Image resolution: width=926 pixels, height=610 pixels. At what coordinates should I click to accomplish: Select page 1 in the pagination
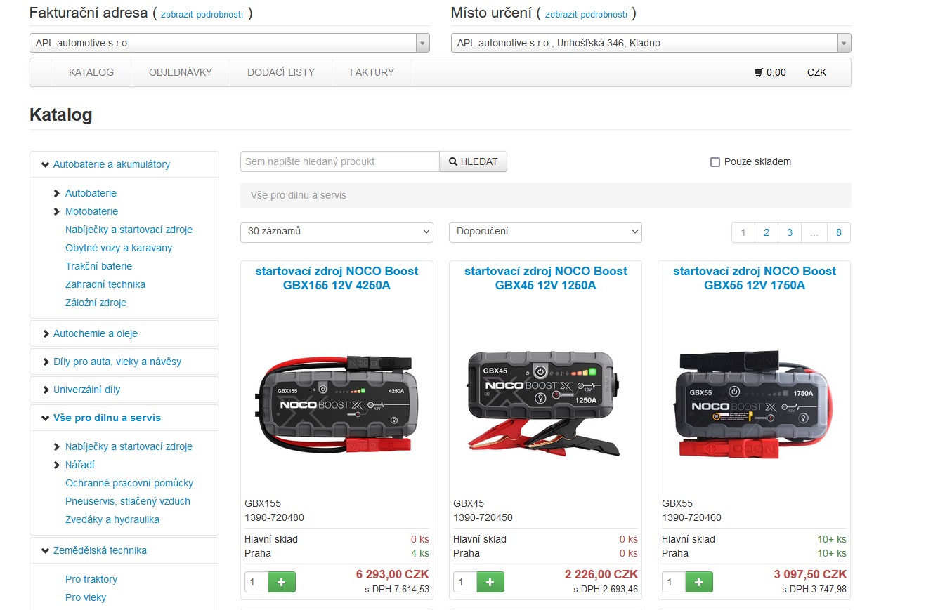[743, 232]
